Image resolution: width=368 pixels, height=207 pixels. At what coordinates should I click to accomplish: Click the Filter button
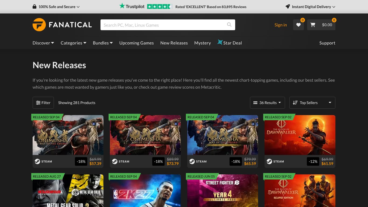pos(43,103)
